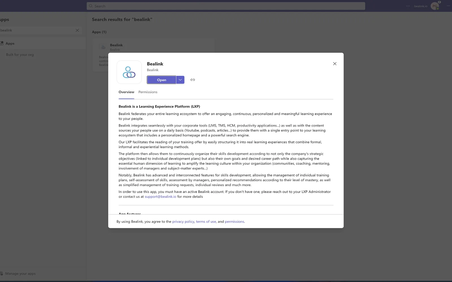The height and width of the screenshot is (282, 452).
Task: Click heading 'Bealink is a Learning Experience Platform (LXP)'
Action: [x=159, y=107]
